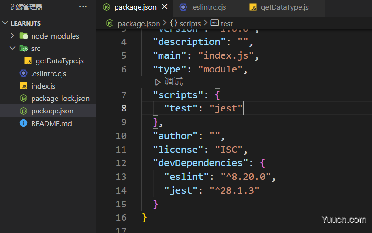Click Node icon in breadcrumb bar
Viewport: 372px width, 233px height.
(x=110, y=23)
